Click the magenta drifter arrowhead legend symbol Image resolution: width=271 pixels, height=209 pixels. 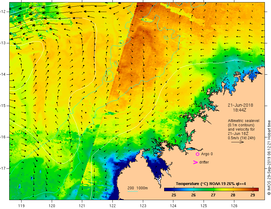(x=195, y=162)
